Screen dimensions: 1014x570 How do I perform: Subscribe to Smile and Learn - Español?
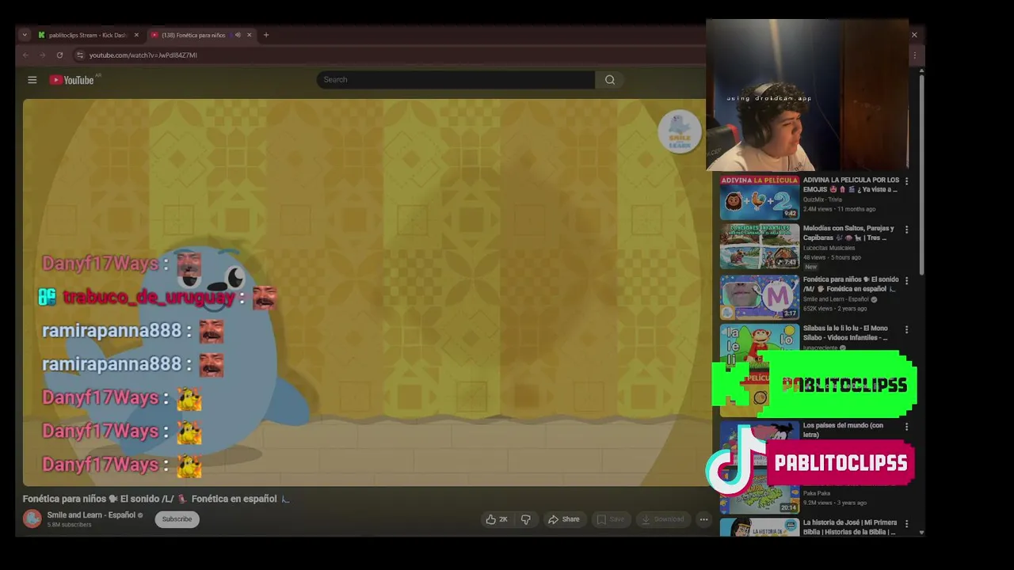pyautogui.click(x=177, y=519)
